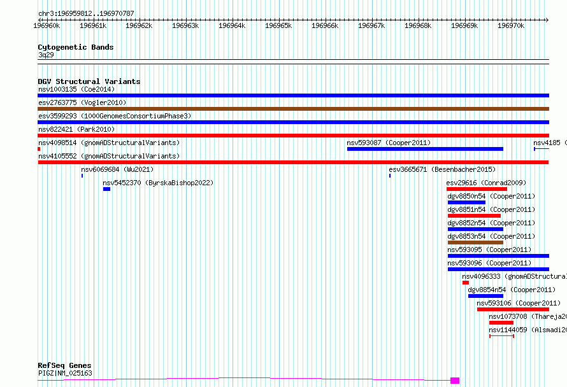Screen dimensions: 567x387
Task: Open nsv4098514 gnomAD variant label
Action: [x=109, y=143]
